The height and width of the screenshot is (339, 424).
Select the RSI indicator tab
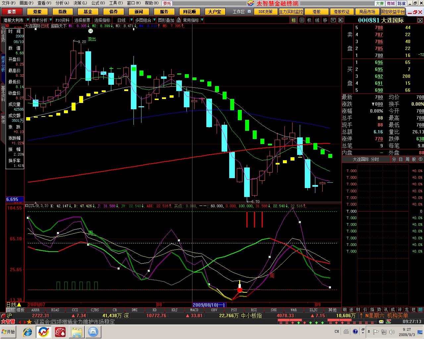[x=254, y=310]
